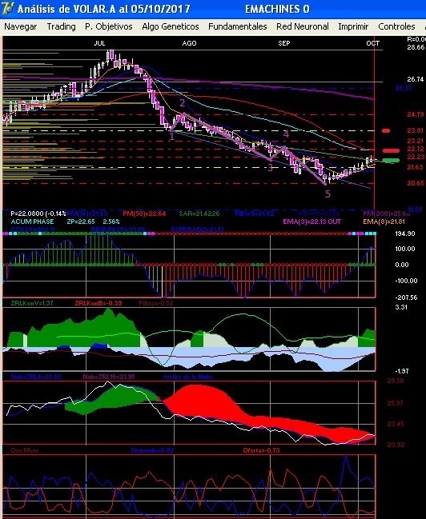Click the EMA(3)=22.13 OUT label

[312, 222]
